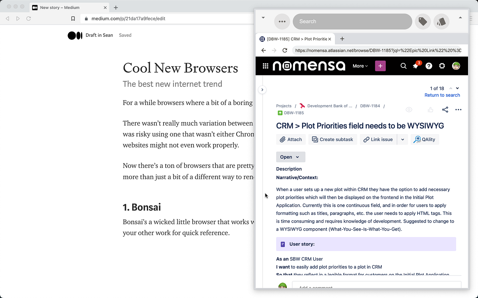478x298 pixels.
Task: Open a new tab in Medium browser window
Action: click(116, 7)
